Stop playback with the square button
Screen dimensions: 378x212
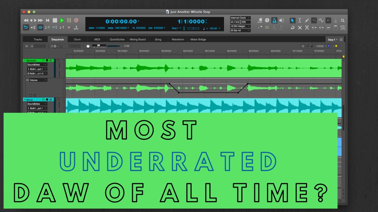55,20
